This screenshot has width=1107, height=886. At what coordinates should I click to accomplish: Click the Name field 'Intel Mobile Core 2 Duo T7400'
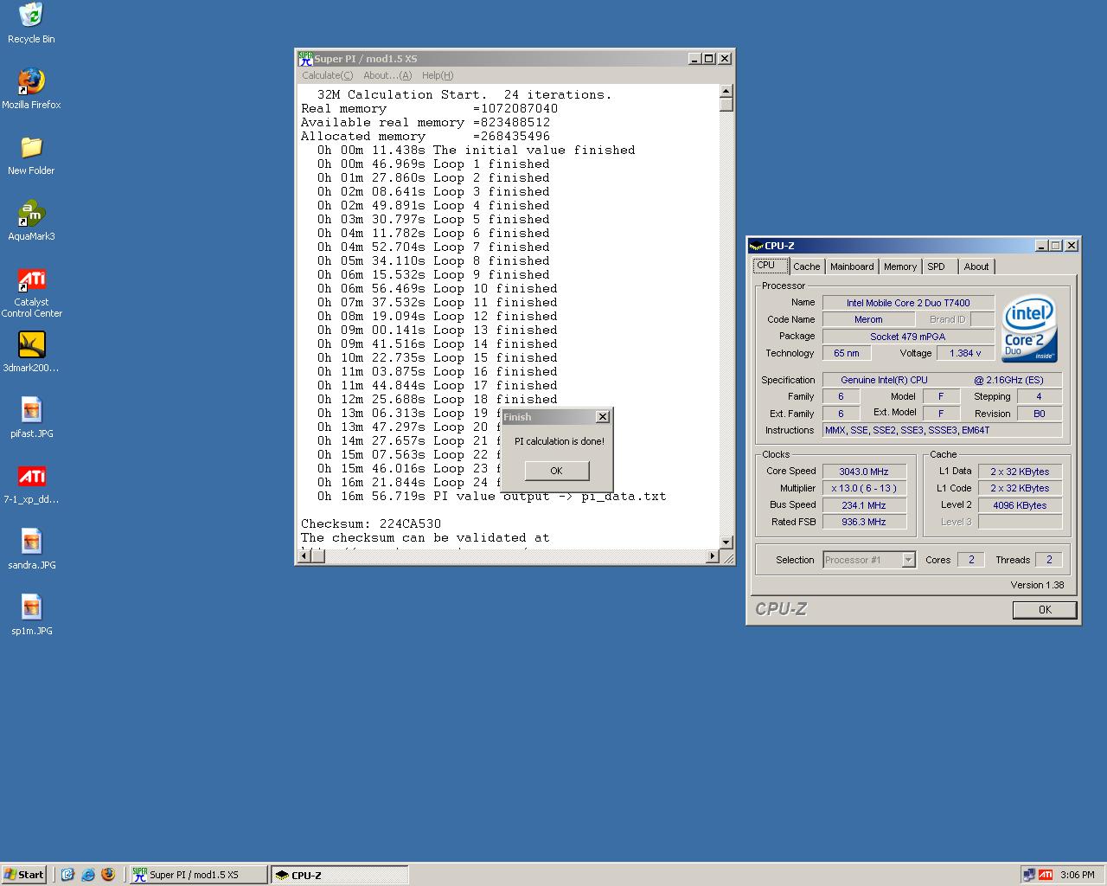pyautogui.click(x=908, y=303)
